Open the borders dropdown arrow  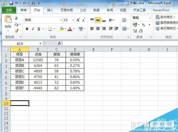54,29
